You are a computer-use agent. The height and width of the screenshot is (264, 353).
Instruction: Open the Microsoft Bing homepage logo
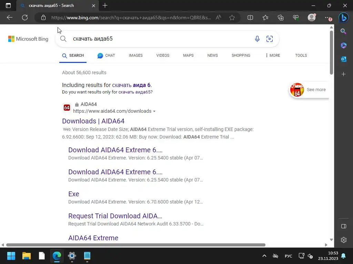(28, 39)
